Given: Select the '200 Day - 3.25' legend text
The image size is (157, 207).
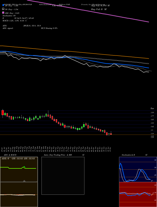Looking at the screenshot, I should 12,13.
